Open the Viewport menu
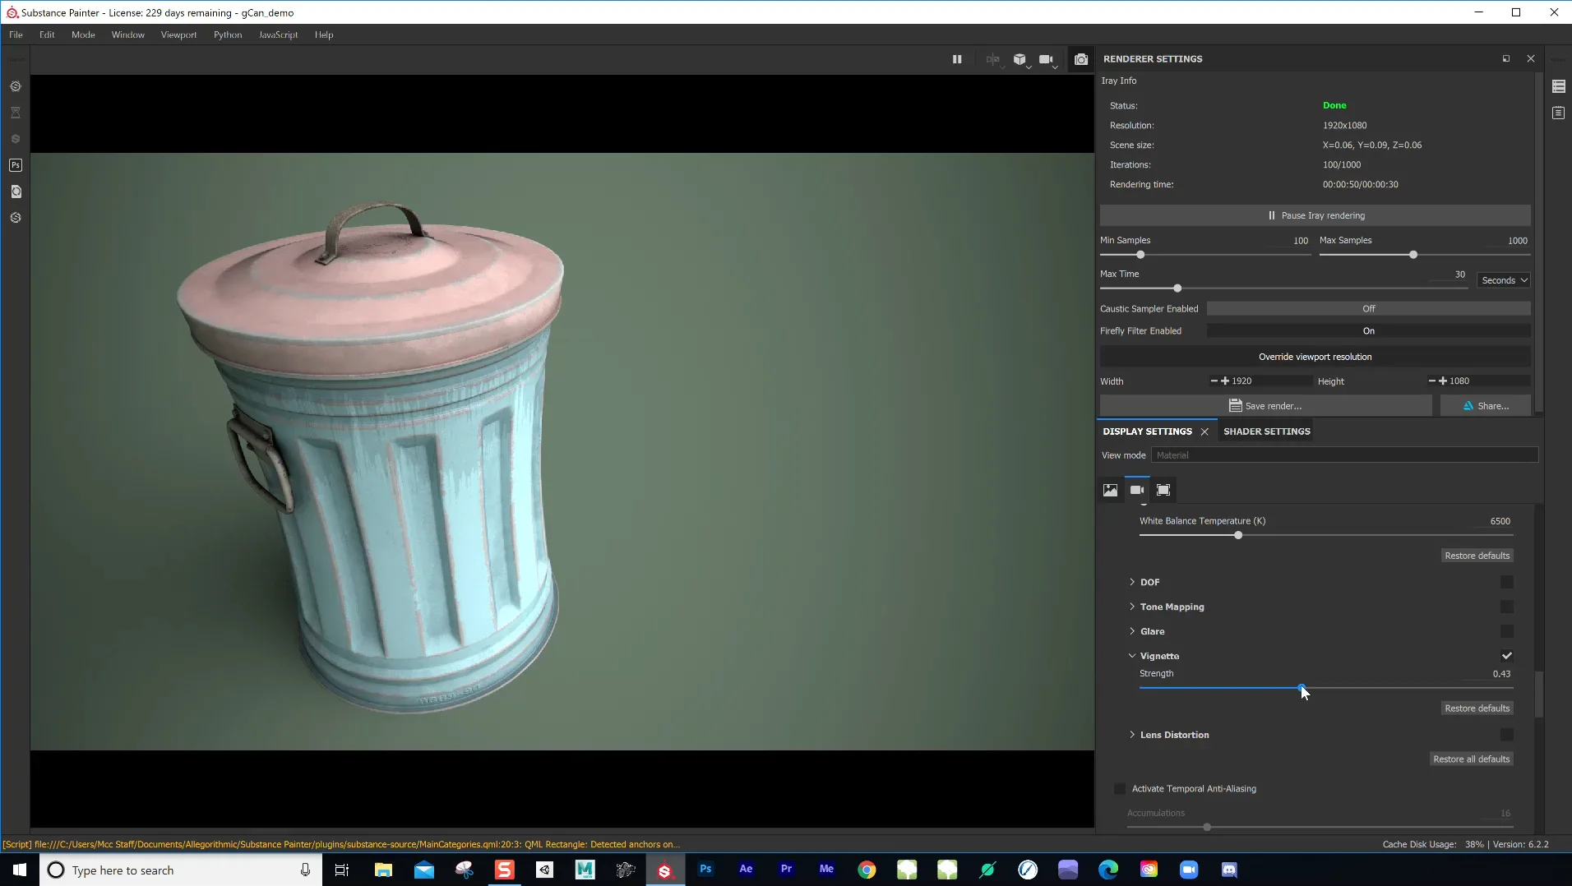This screenshot has width=1572, height=886. coord(178,35)
